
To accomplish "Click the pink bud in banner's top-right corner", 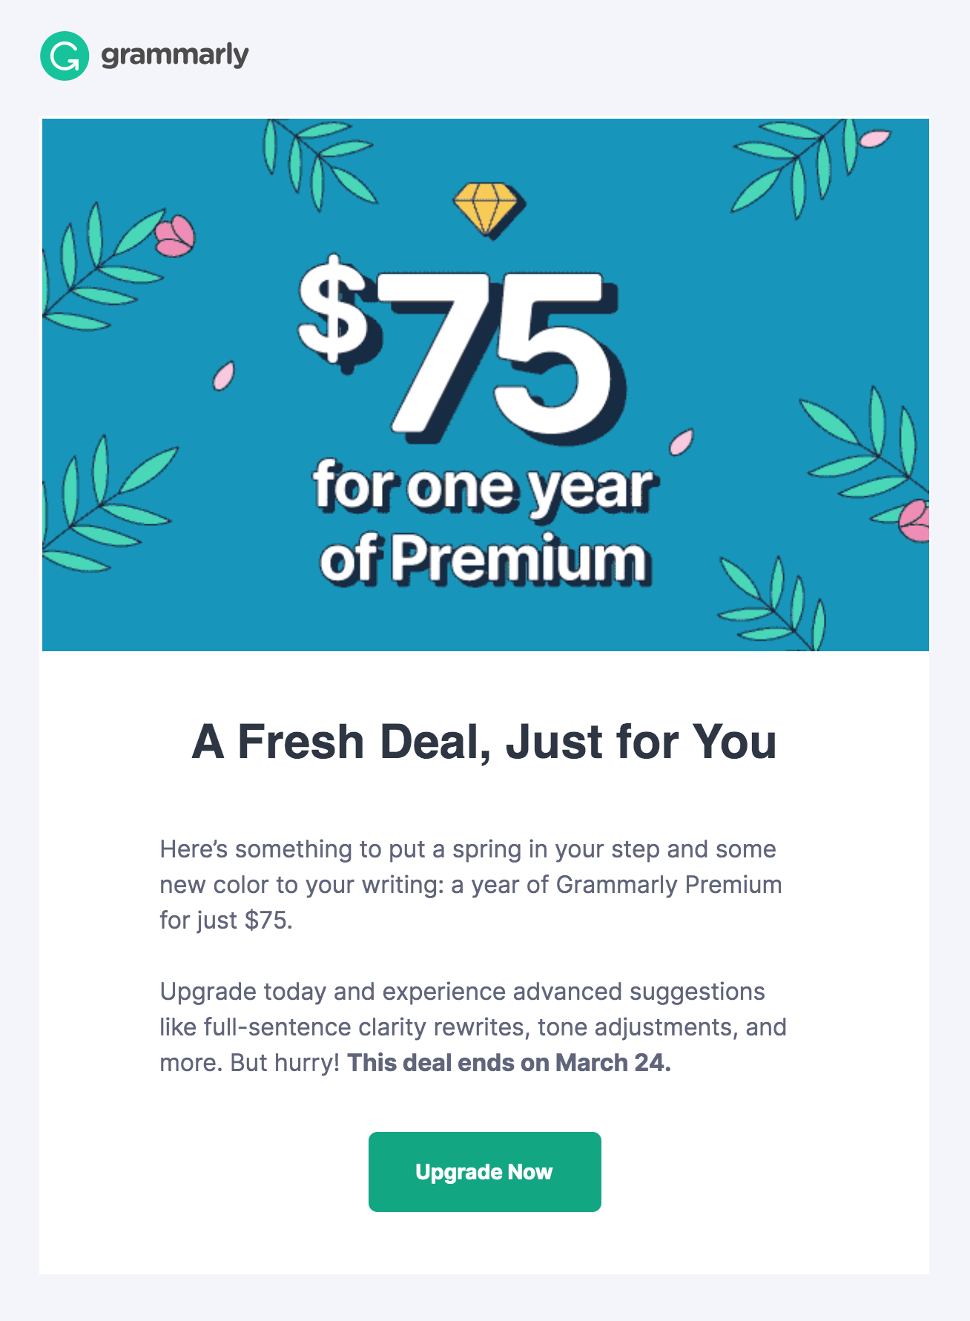I will (874, 139).
